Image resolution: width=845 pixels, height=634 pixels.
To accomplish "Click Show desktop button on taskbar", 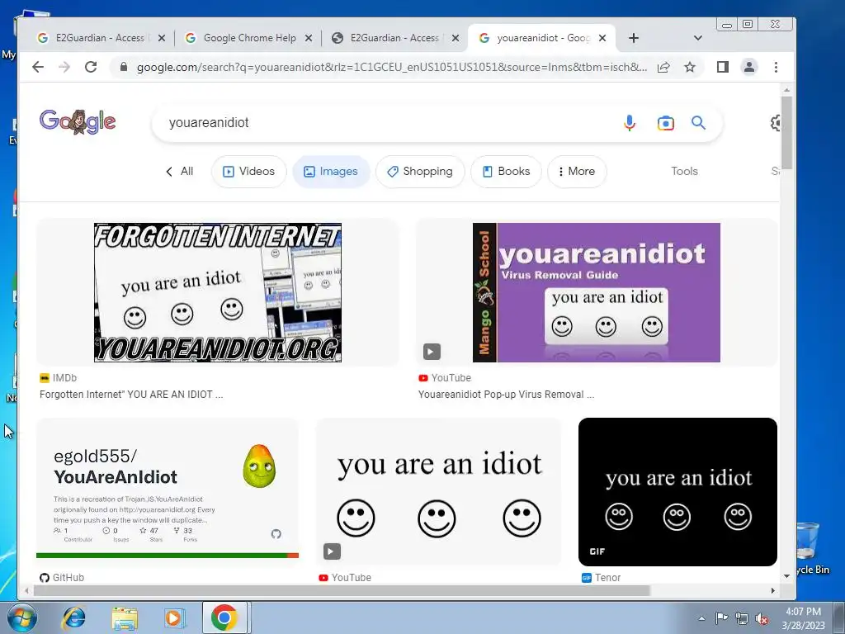I will (x=839, y=617).
